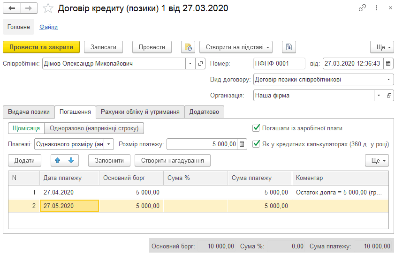Disable Погашати із заробітної плати checkbox
395x254 pixels.
click(x=256, y=128)
